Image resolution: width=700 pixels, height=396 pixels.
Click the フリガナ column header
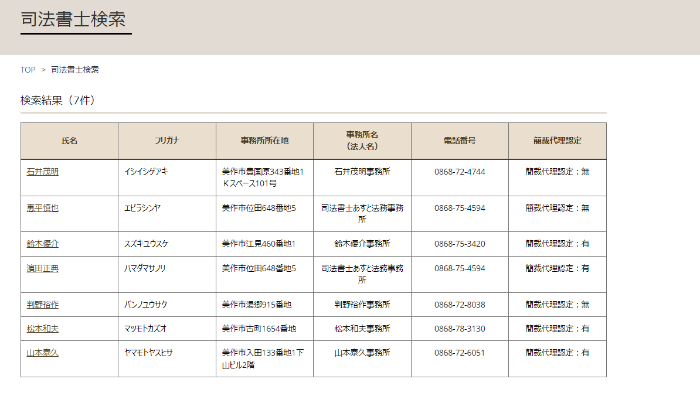pyautogui.click(x=166, y=141)
